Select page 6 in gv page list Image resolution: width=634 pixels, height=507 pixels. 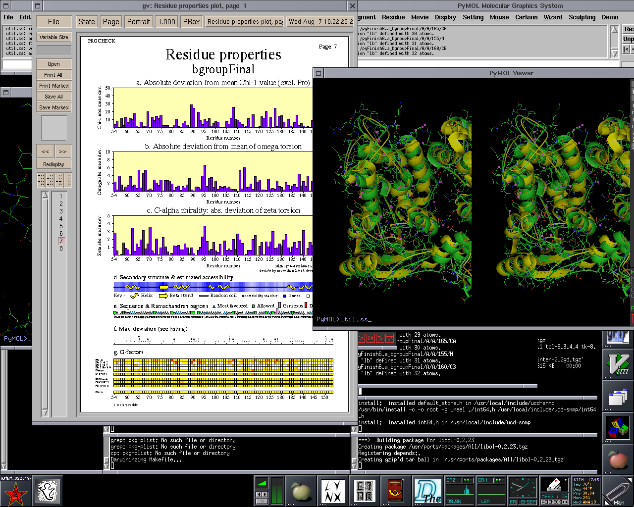point(61,234)
